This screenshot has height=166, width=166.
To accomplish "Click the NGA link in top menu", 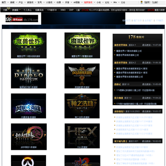I will click(x=115, y=2).
